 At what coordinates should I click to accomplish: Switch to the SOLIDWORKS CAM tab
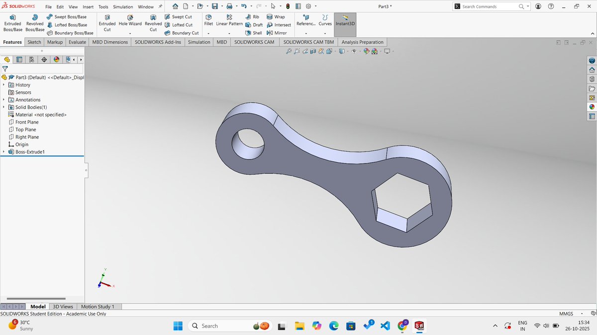click(255, 42)
